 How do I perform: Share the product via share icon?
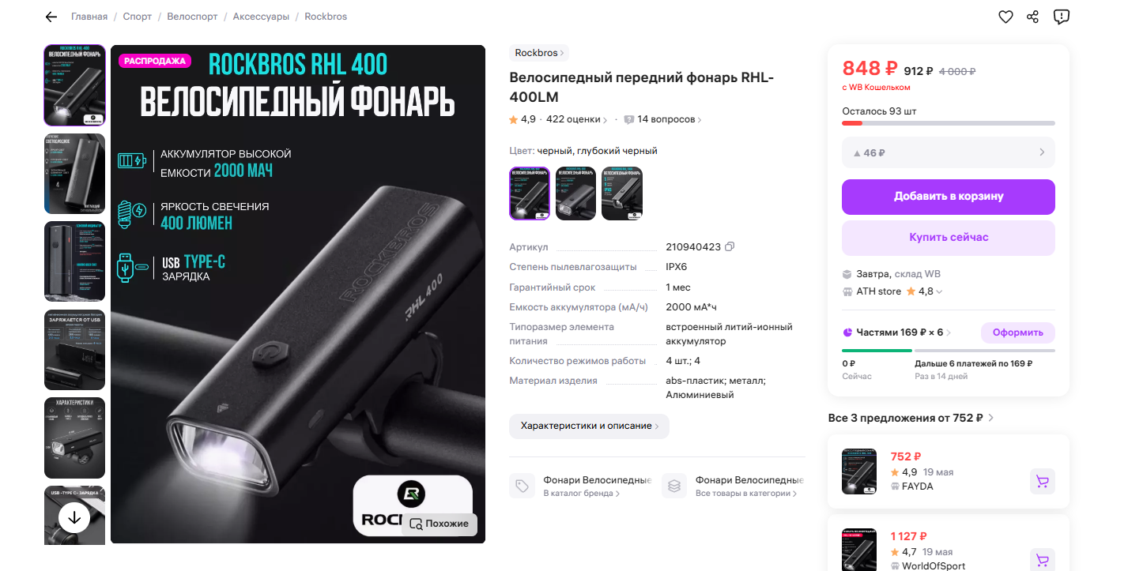(1032, 17)
